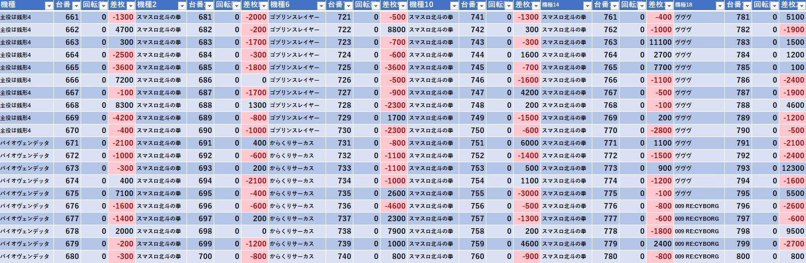Open 台番 filter above machine 741
This screenshot has width=806, height=263.
tap(481, 6)
